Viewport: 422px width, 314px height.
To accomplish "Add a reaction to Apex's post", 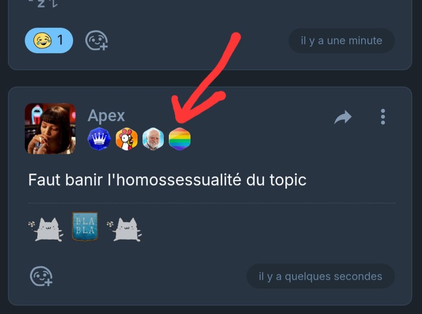I will tap(41, 276).
